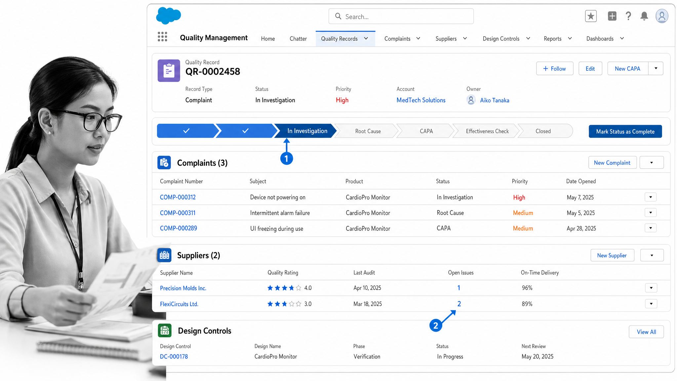Expand the Reports nav chevron
This screenshot has width=677, height=381.
click(x=570, y=38)
